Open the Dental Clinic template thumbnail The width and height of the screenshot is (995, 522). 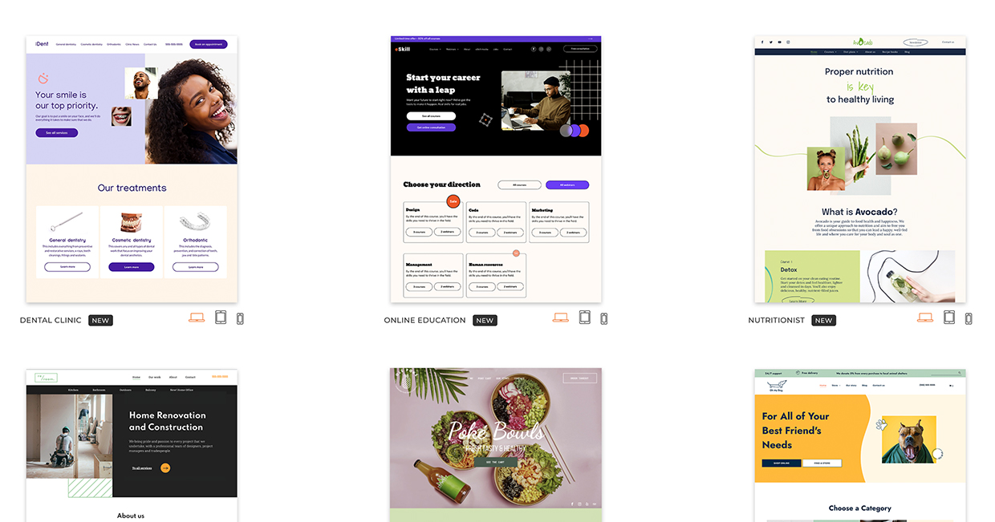tap(132, 169)
